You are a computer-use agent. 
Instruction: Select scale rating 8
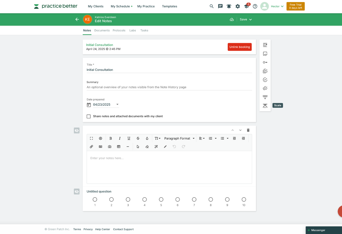point(211,199)
